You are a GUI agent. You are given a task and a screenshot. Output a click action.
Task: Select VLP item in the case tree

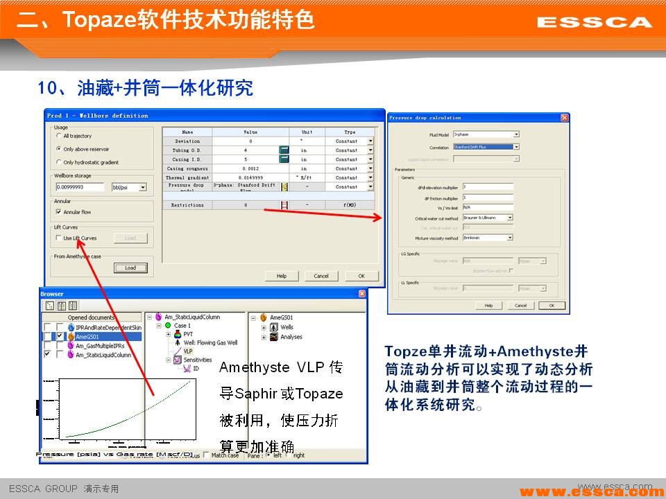187,351
